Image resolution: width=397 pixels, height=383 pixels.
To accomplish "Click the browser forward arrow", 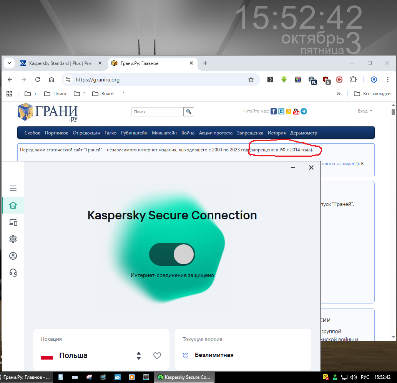I will (x=24, y=80).
